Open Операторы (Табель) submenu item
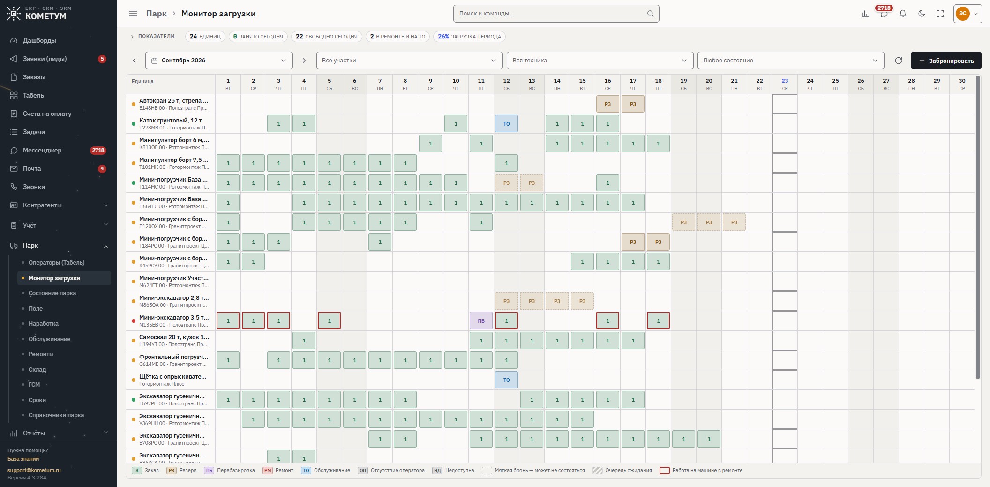990x487 pixels. coord(64,263)
